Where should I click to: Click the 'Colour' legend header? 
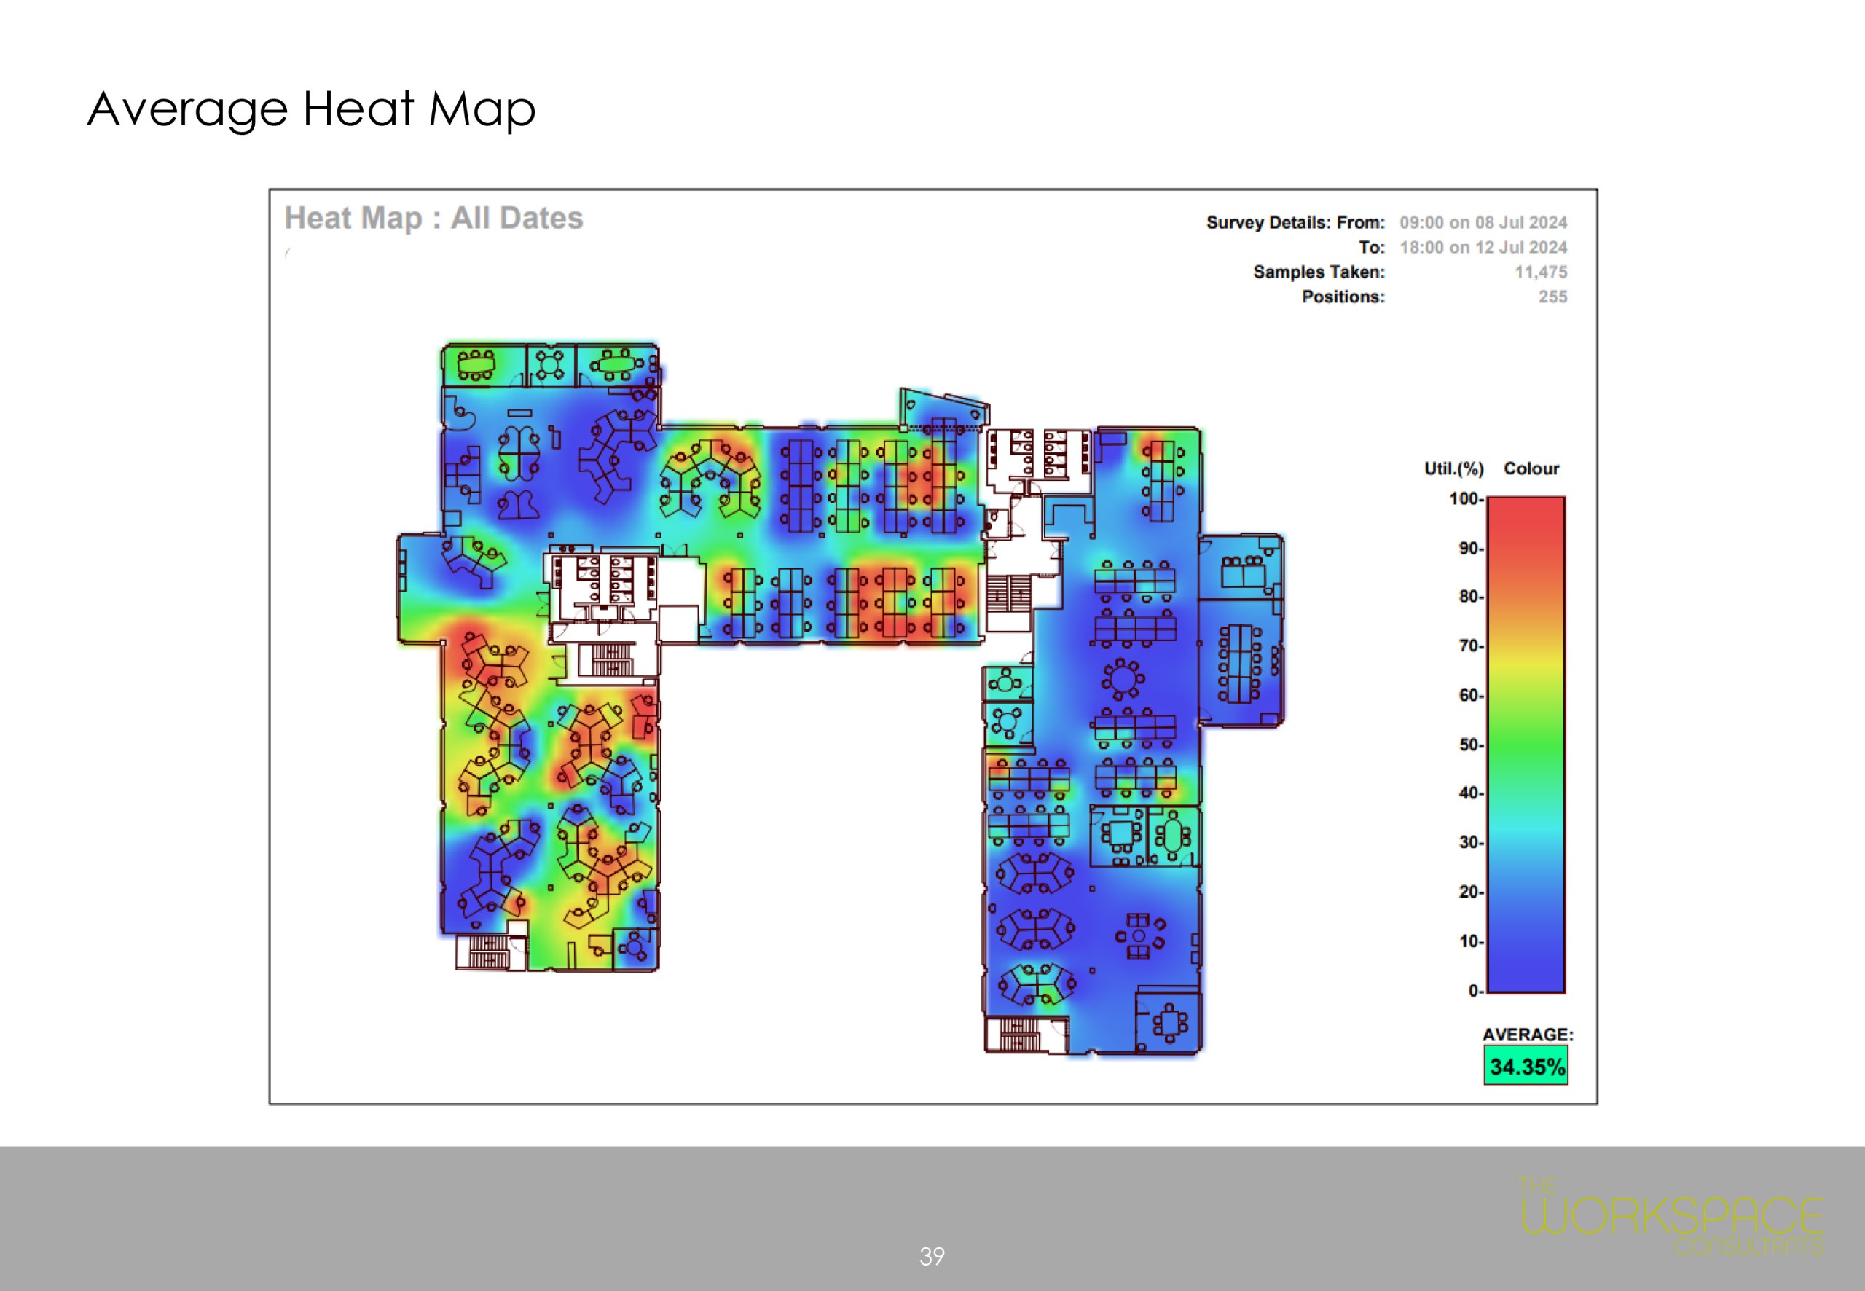1531,468
